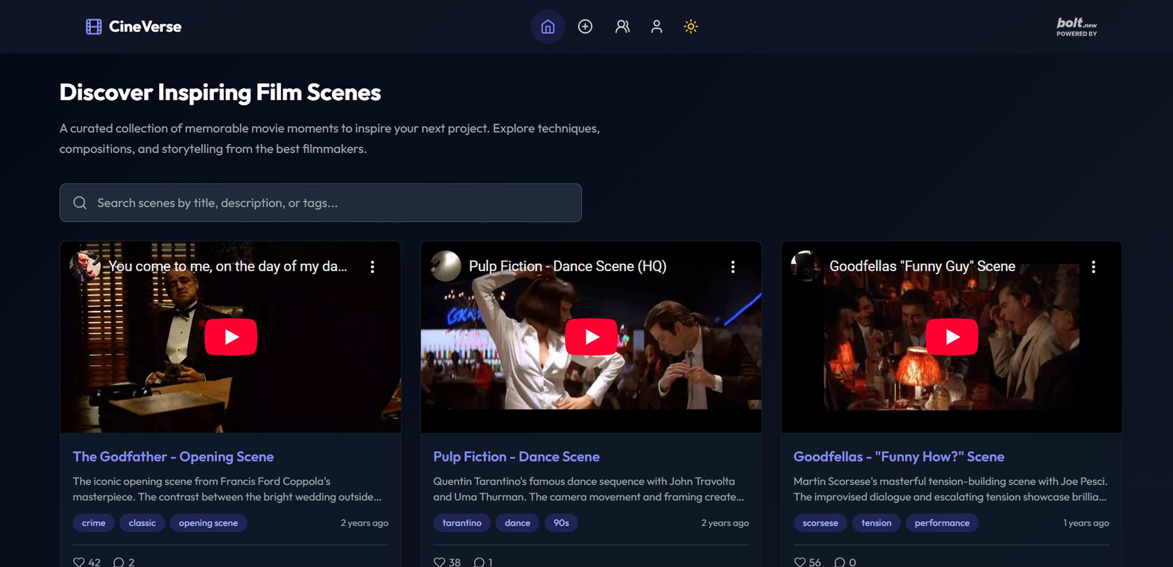Expand Goodfellas video three-dot menu

click(x=1093, y=267)
